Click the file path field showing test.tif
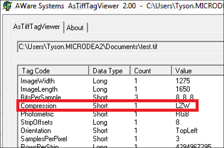 tap(120, 47)
